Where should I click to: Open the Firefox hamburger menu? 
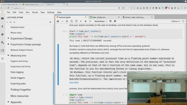pyautogui.click(x=185, y=8)
